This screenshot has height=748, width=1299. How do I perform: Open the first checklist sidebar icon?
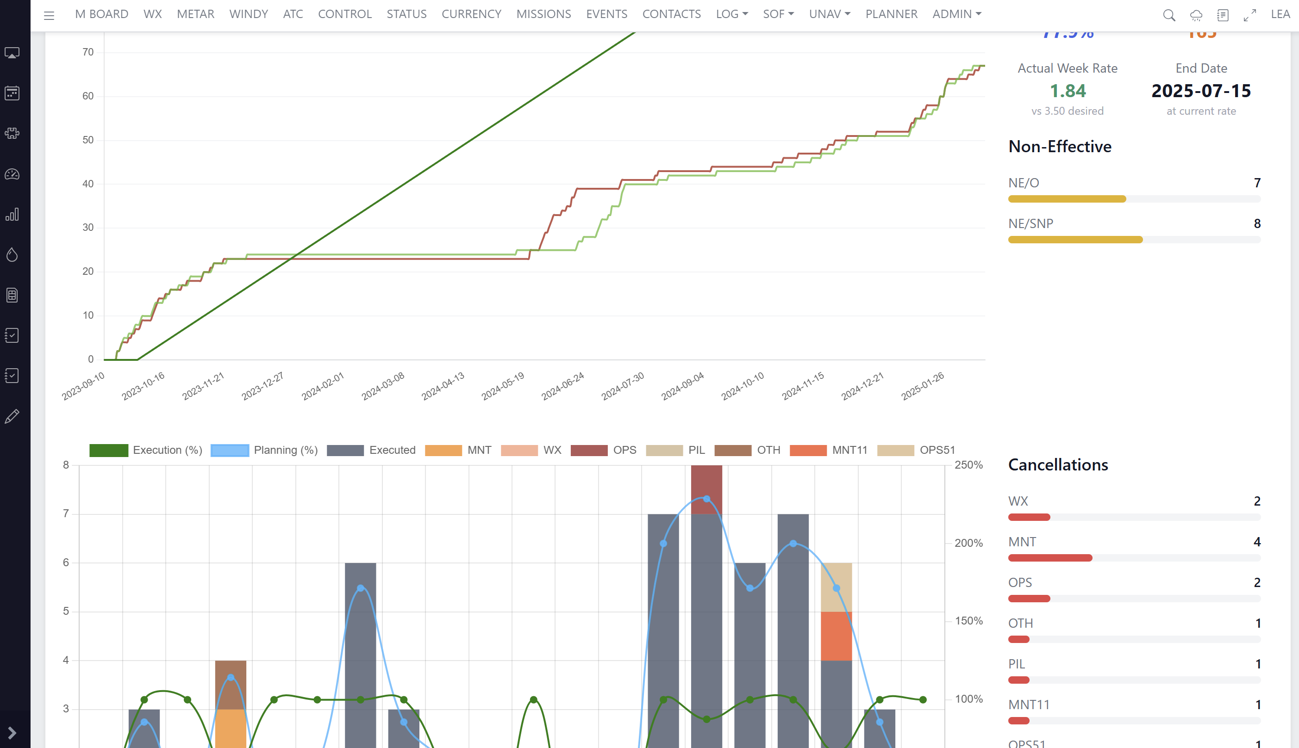tap(12, 335)
